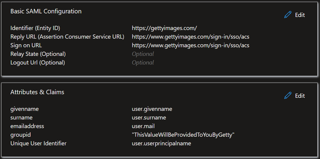Click the pencil icon for Basic SAML Configuration
Screen dimensions: 320x159
pyautogui.click(x=288, y=15)
